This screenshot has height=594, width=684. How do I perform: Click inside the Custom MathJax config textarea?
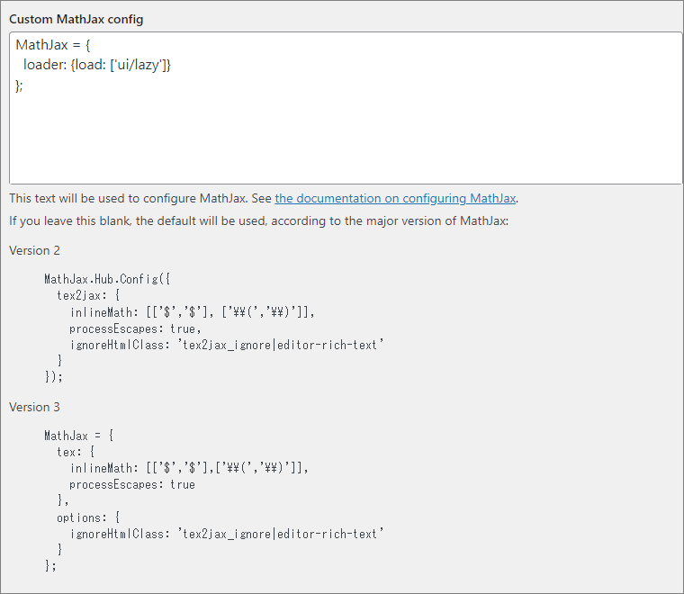(x=346, y=135)
